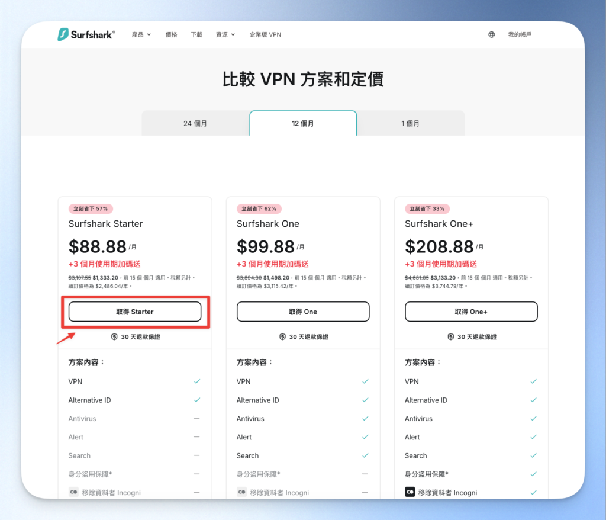Click the Incogni icon in One+ plan
The width and height of the screenshot is (606, 520).
click(410, 492)
